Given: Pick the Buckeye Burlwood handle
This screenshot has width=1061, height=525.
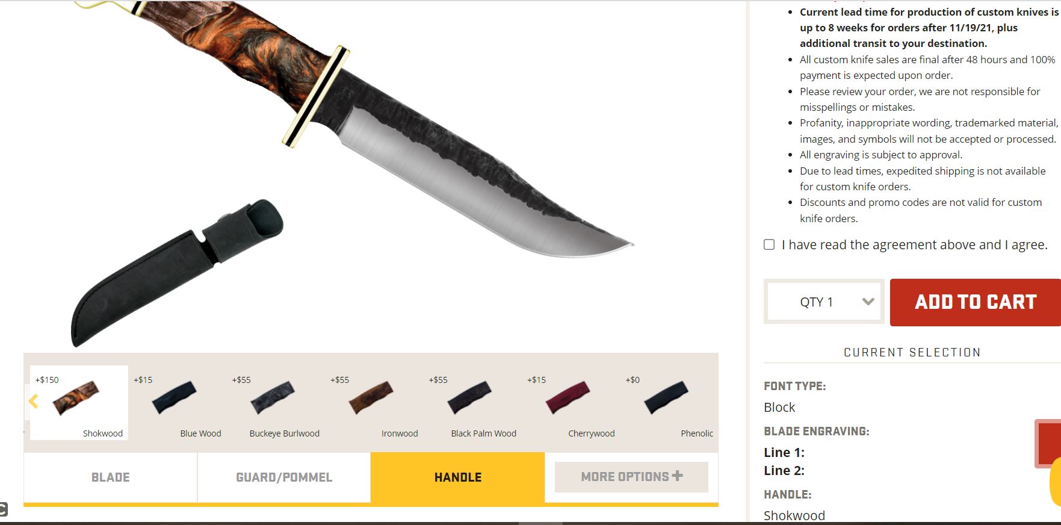Looking at the screenshot, I should [276, 403].
